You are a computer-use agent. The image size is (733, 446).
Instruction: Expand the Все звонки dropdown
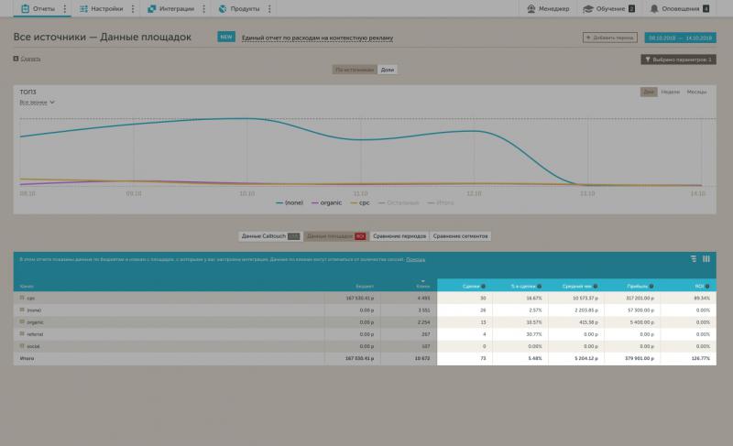coord(38,103)
